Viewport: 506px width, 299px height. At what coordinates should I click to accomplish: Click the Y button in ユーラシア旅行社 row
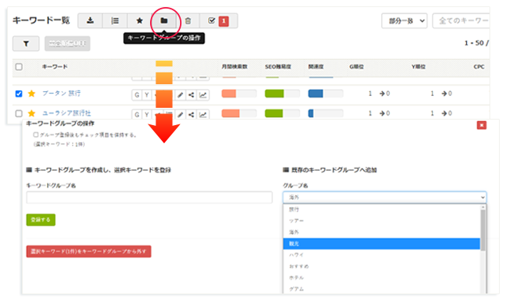click(147, 114)
